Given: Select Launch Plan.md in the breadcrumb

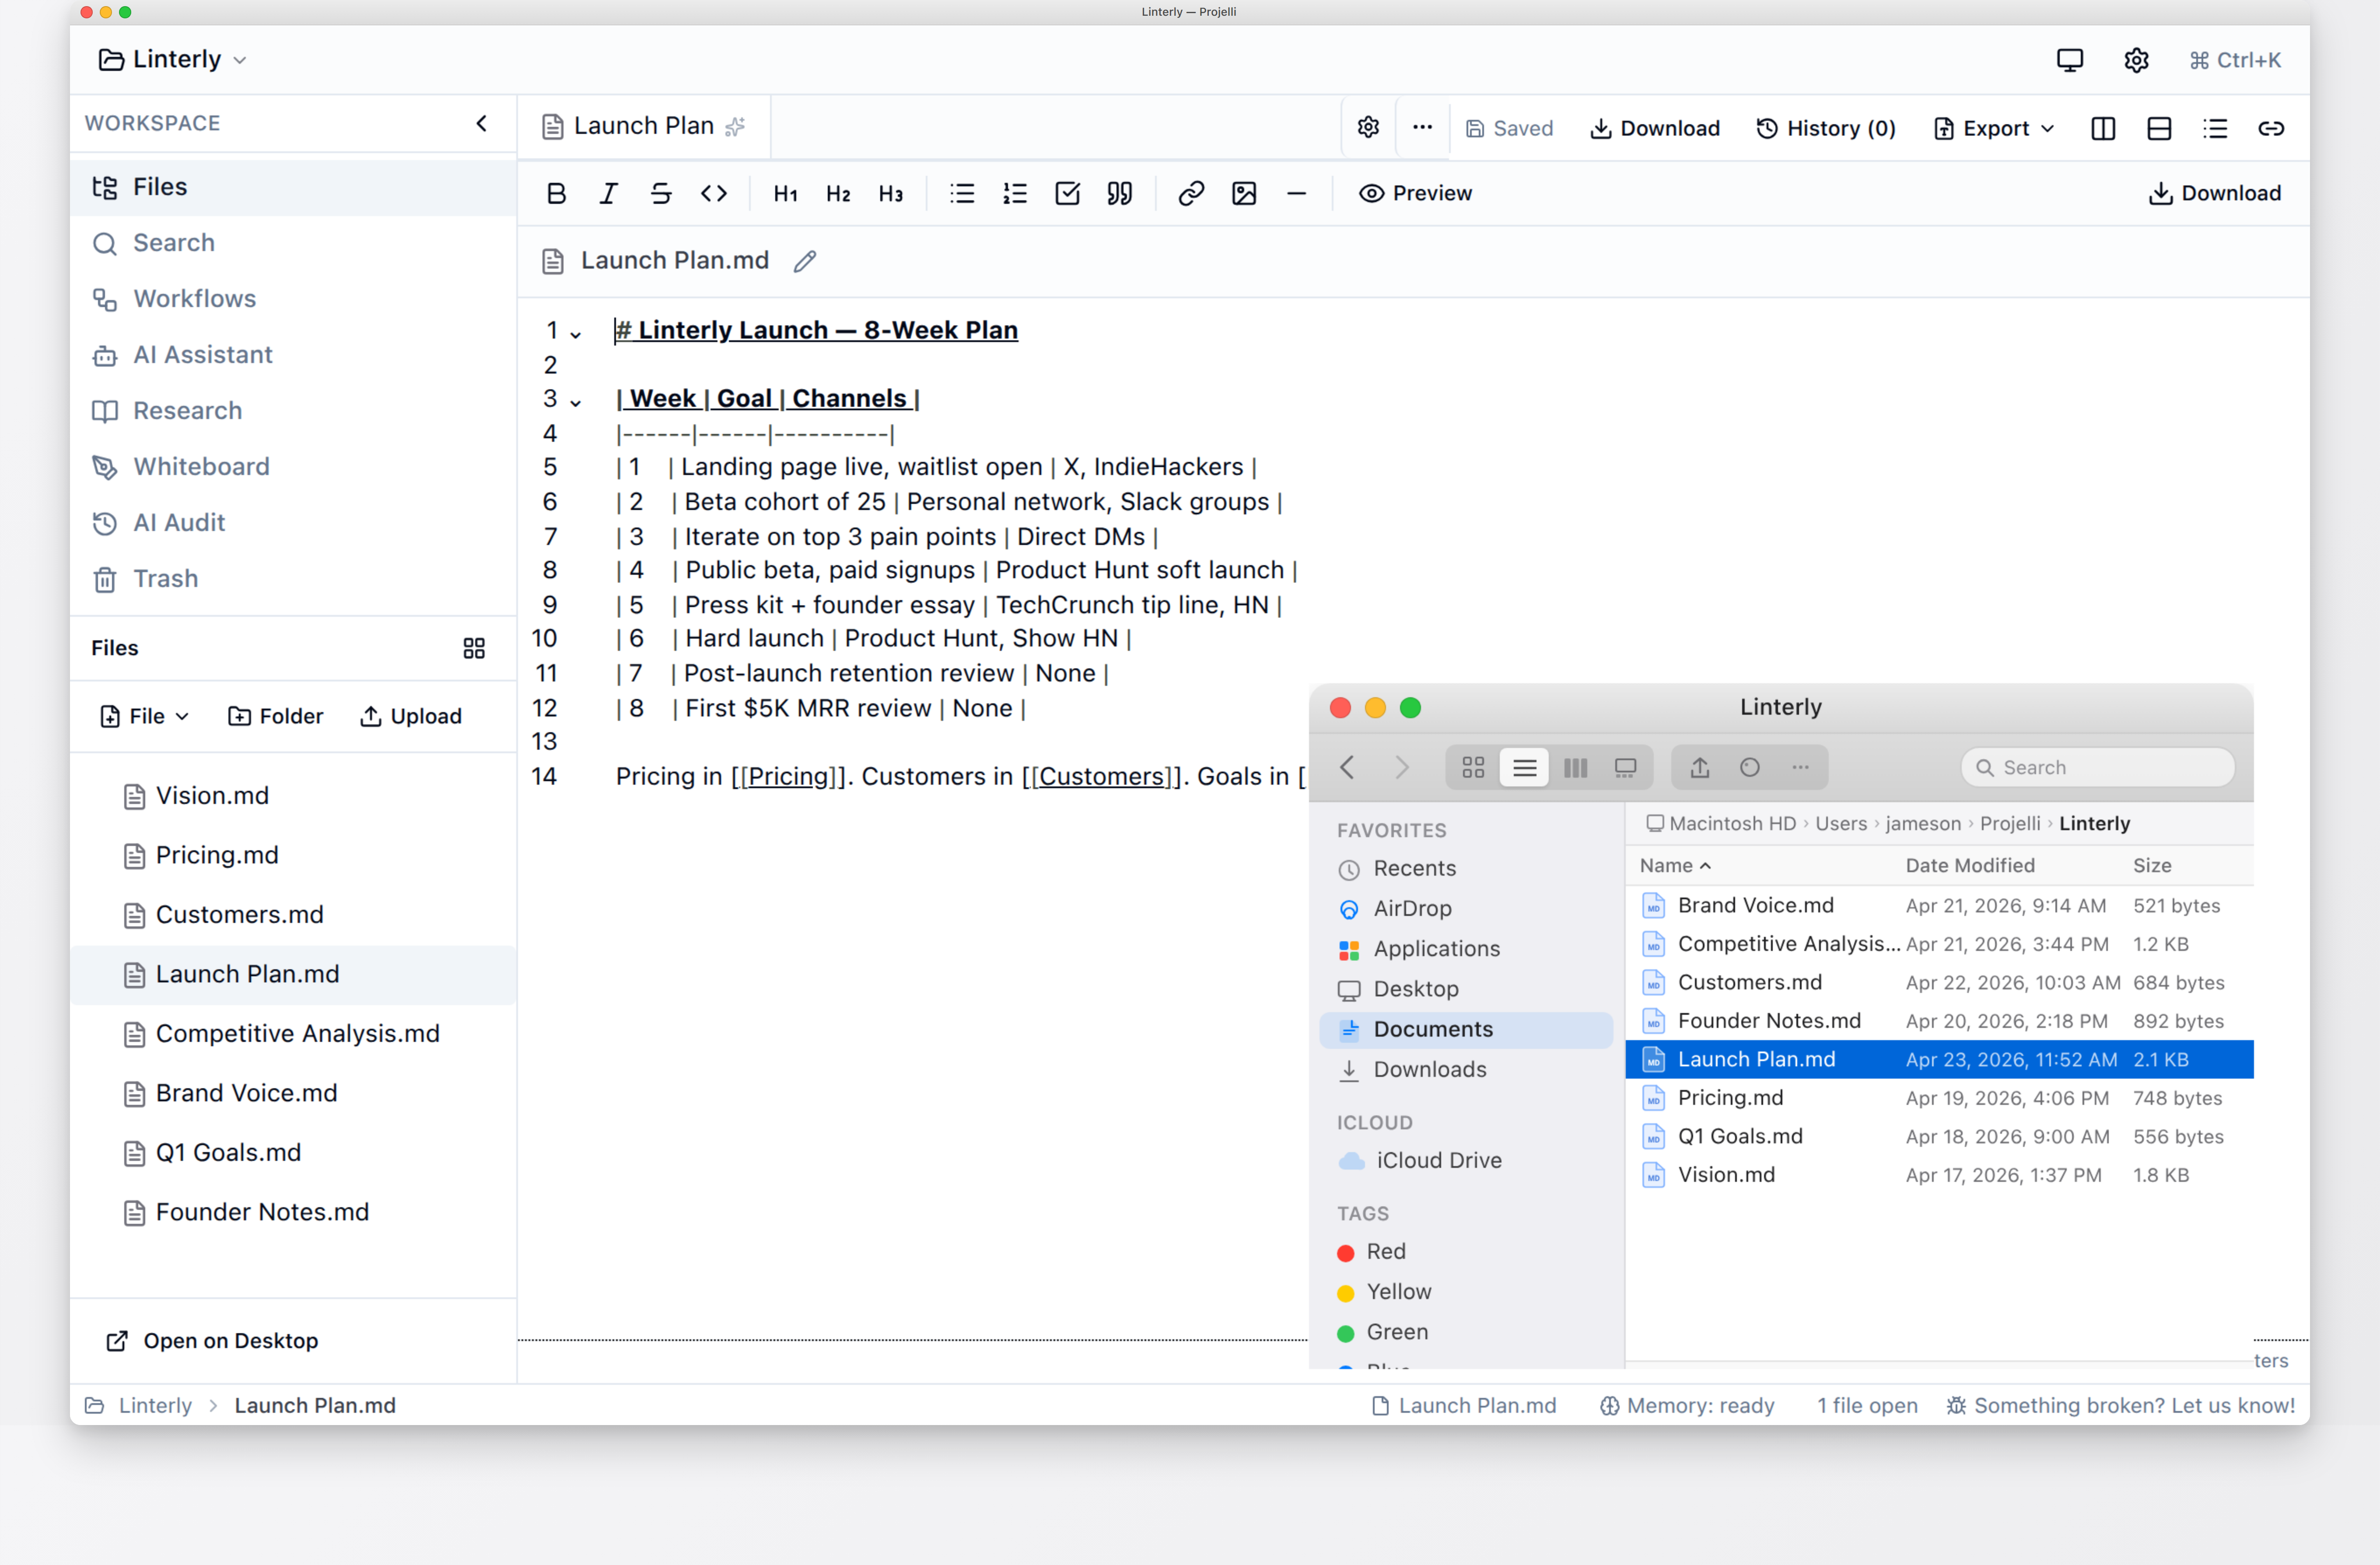Looking at the screenshot, I should (314, 1405).
